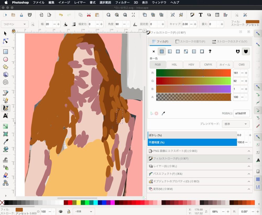Switch color mode to HSL

click(174, 65)
